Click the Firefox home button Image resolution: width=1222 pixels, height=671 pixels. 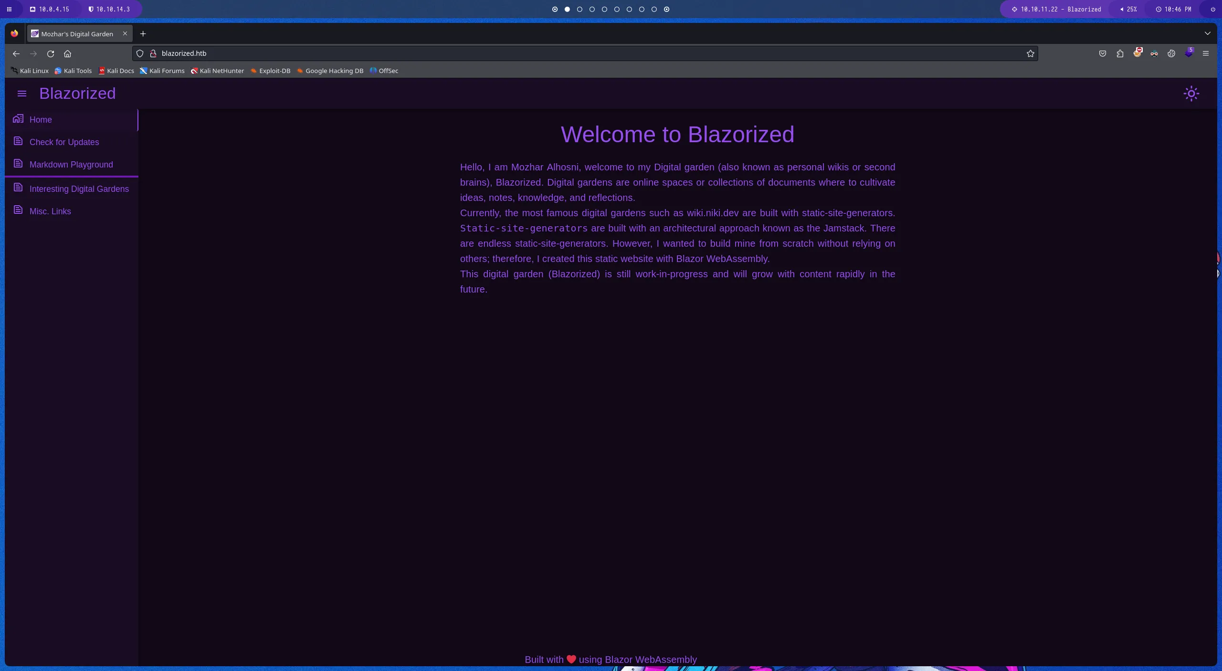67,53
